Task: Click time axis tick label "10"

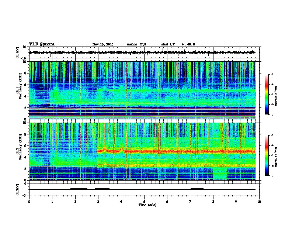Action: (x=259, y=202)
